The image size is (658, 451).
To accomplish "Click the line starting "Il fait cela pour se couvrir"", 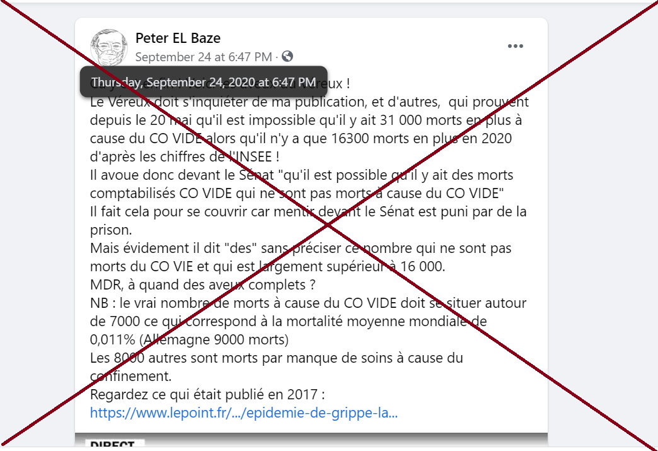I will point(308,212).
